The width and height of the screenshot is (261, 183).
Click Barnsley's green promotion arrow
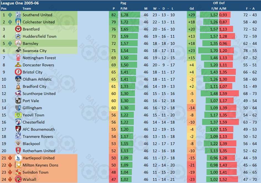pos(10,44)
